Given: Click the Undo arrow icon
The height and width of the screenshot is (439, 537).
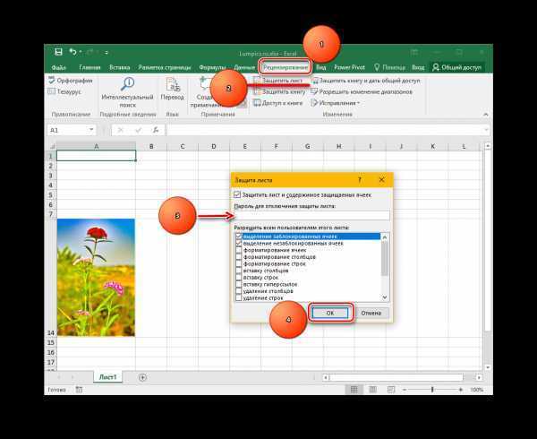Looking at the screenshot, I should (72, 52).
